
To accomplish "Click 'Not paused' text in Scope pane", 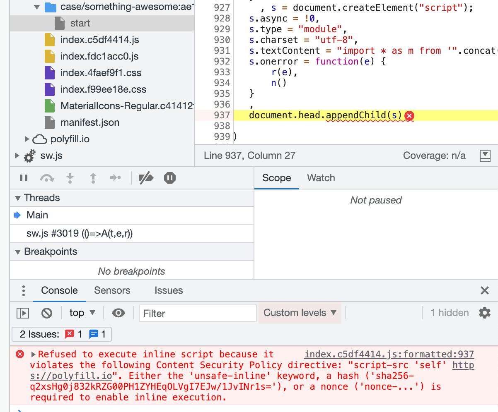I will tap(376, 200).
